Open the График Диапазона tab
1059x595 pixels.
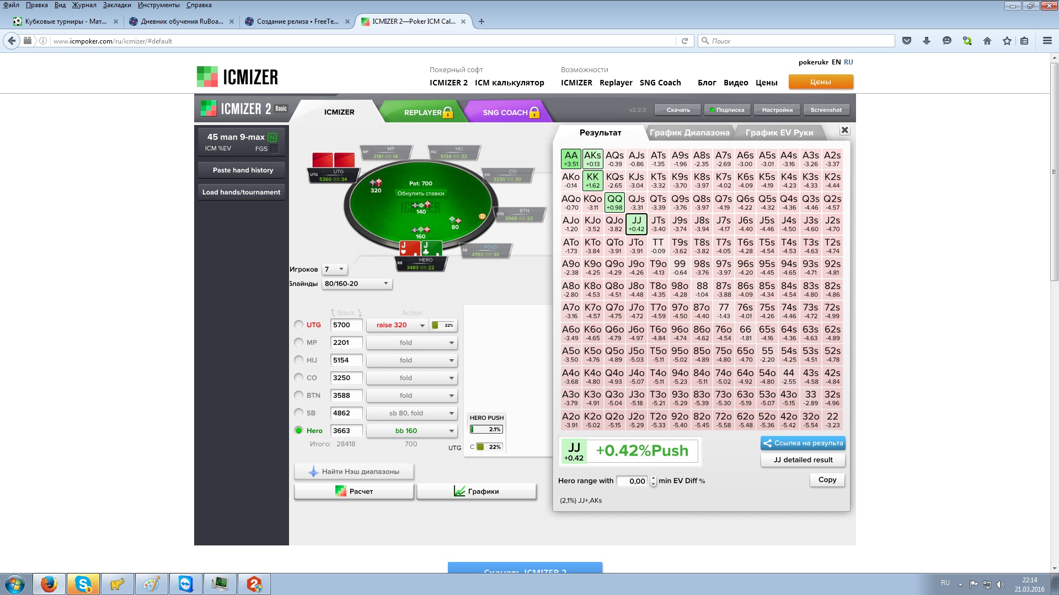pyautogui.click(x=689, y=133)
